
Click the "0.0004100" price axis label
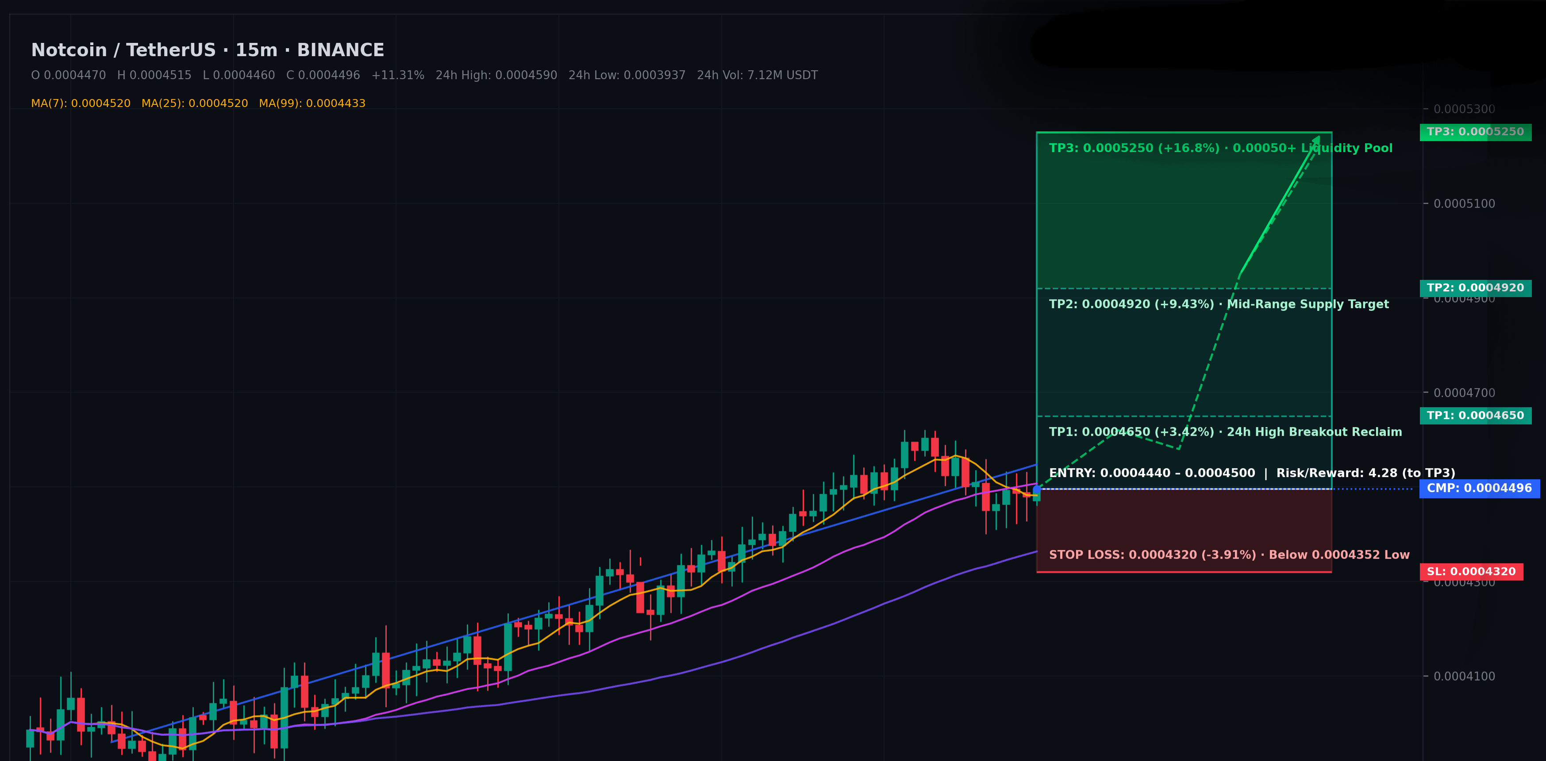1465,677
